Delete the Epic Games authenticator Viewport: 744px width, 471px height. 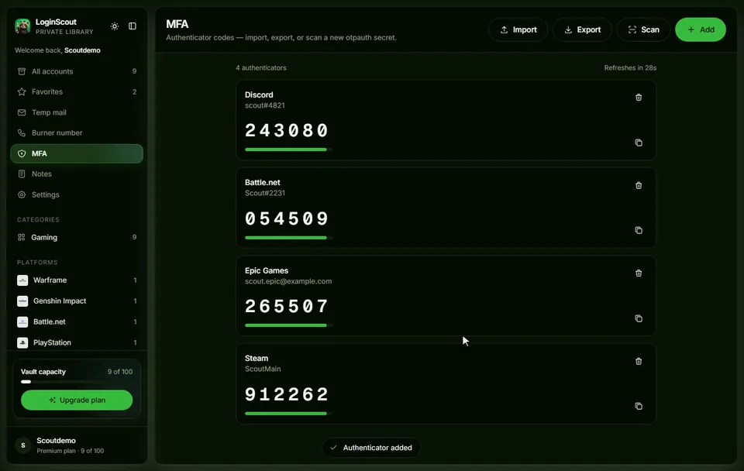[x=639, y=273]
